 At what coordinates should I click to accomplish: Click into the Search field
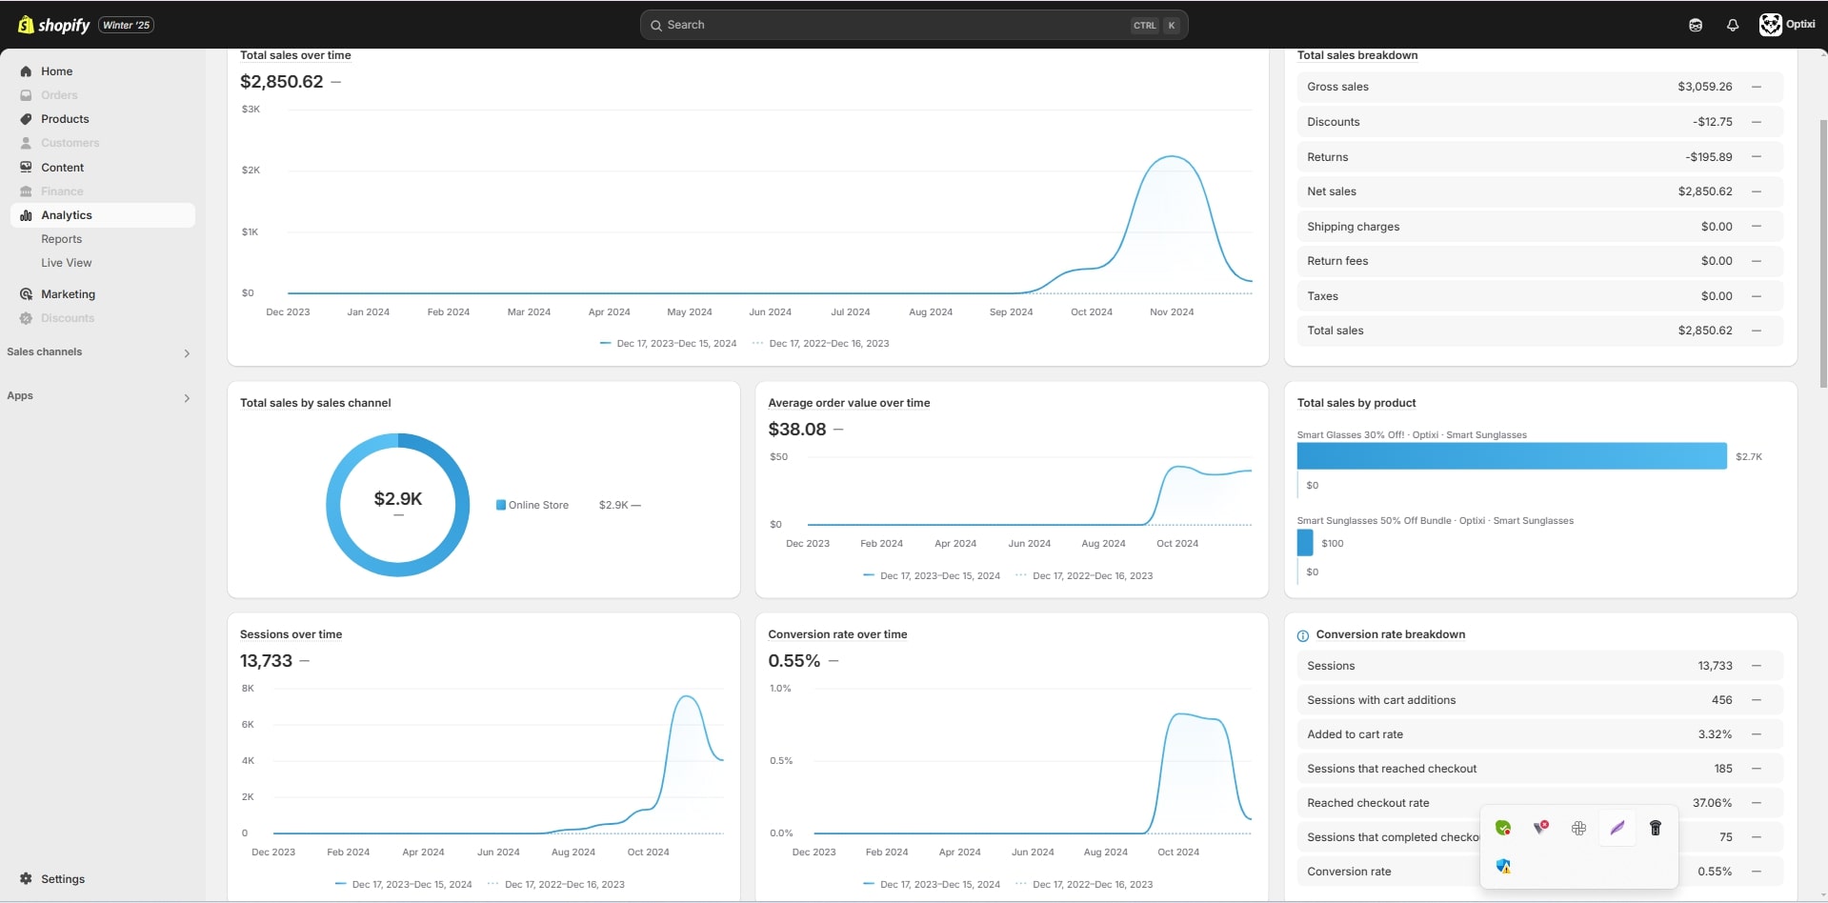pyautogui.click(x=895, y=26)
